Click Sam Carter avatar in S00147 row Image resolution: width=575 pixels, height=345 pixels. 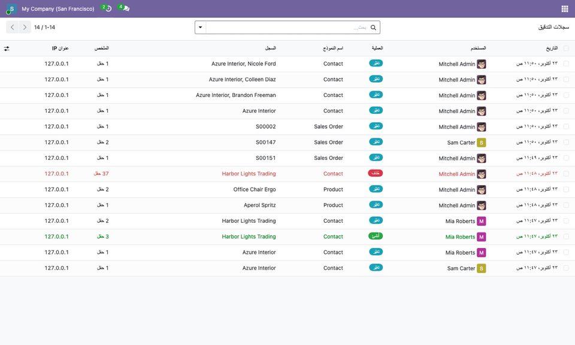482,143
